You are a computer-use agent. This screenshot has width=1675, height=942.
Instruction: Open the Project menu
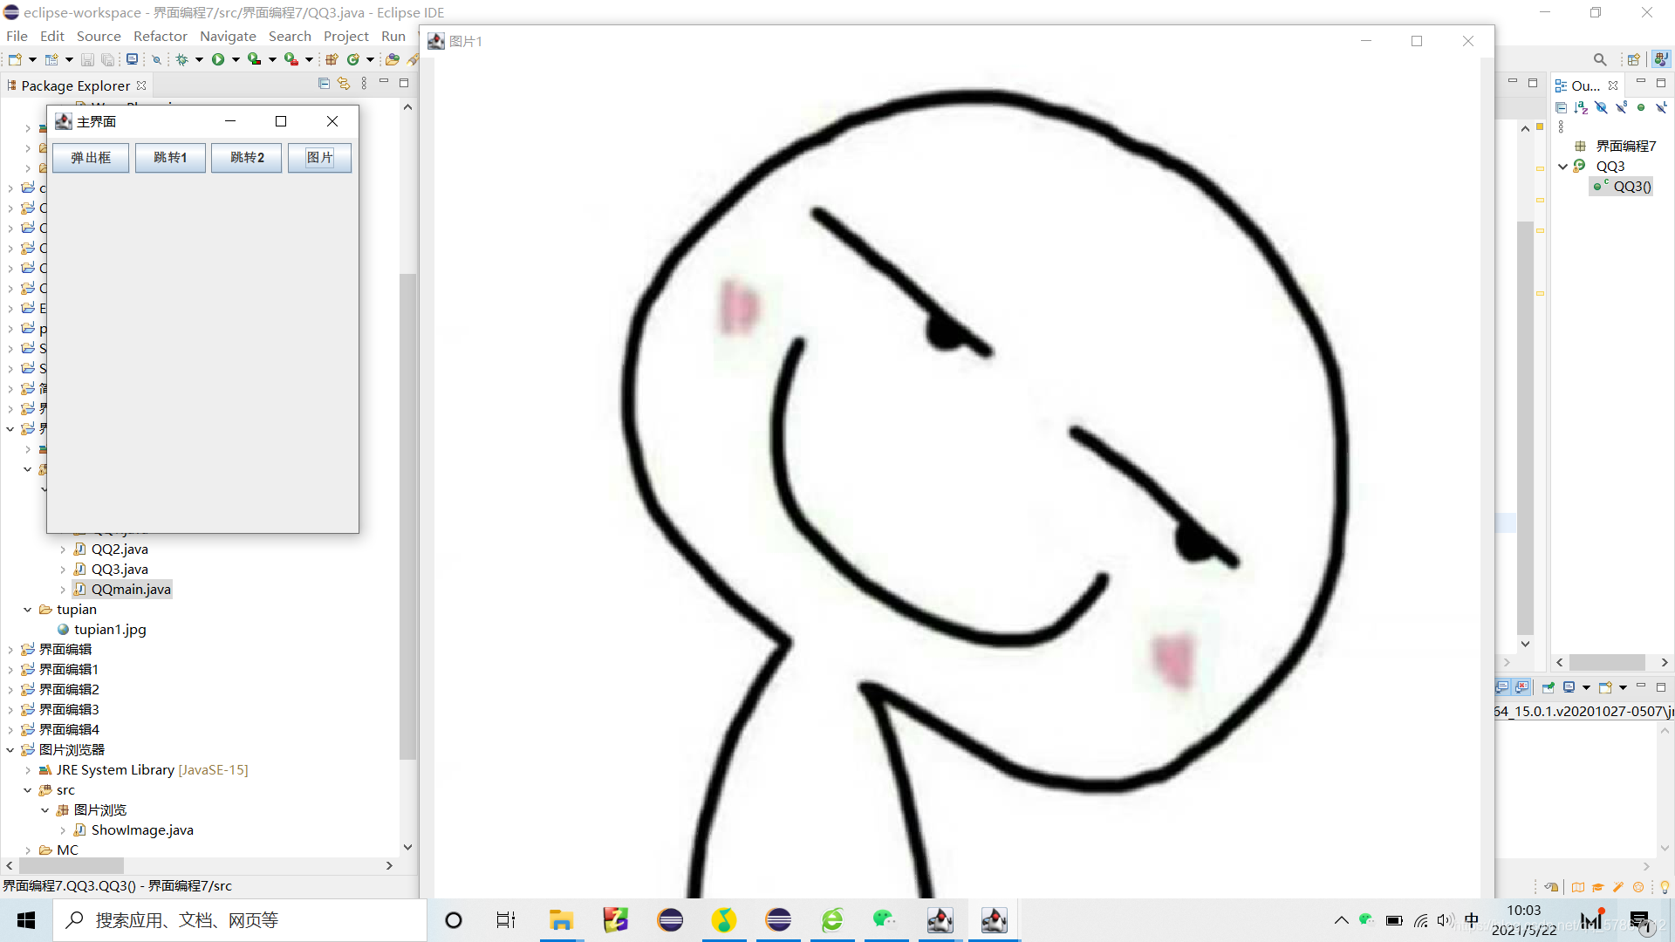[346, 36]
